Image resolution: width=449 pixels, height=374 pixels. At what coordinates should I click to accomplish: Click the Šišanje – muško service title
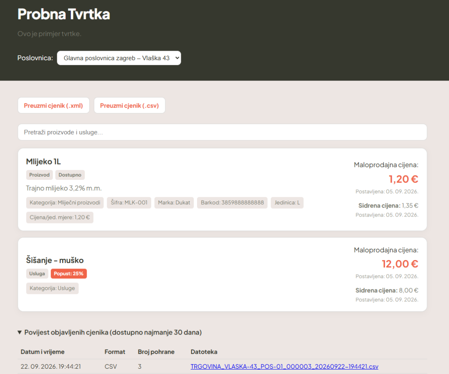point(55,260)
